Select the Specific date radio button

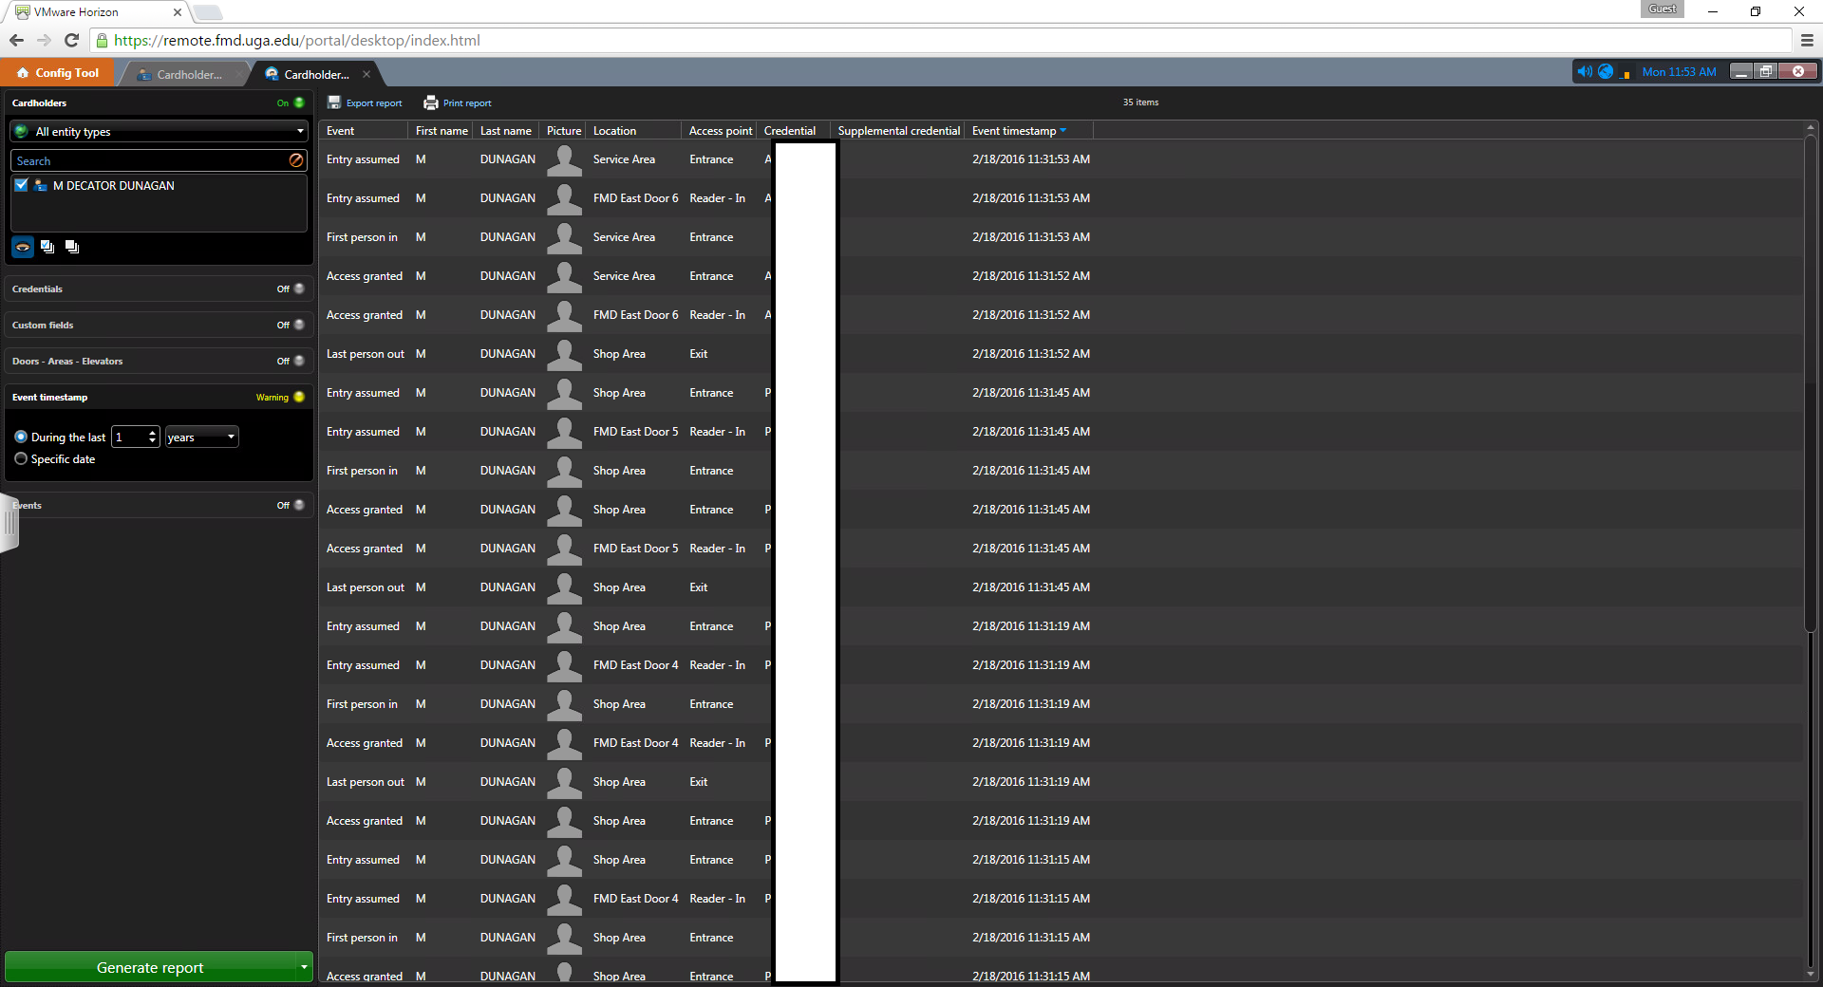pos(21,459)
